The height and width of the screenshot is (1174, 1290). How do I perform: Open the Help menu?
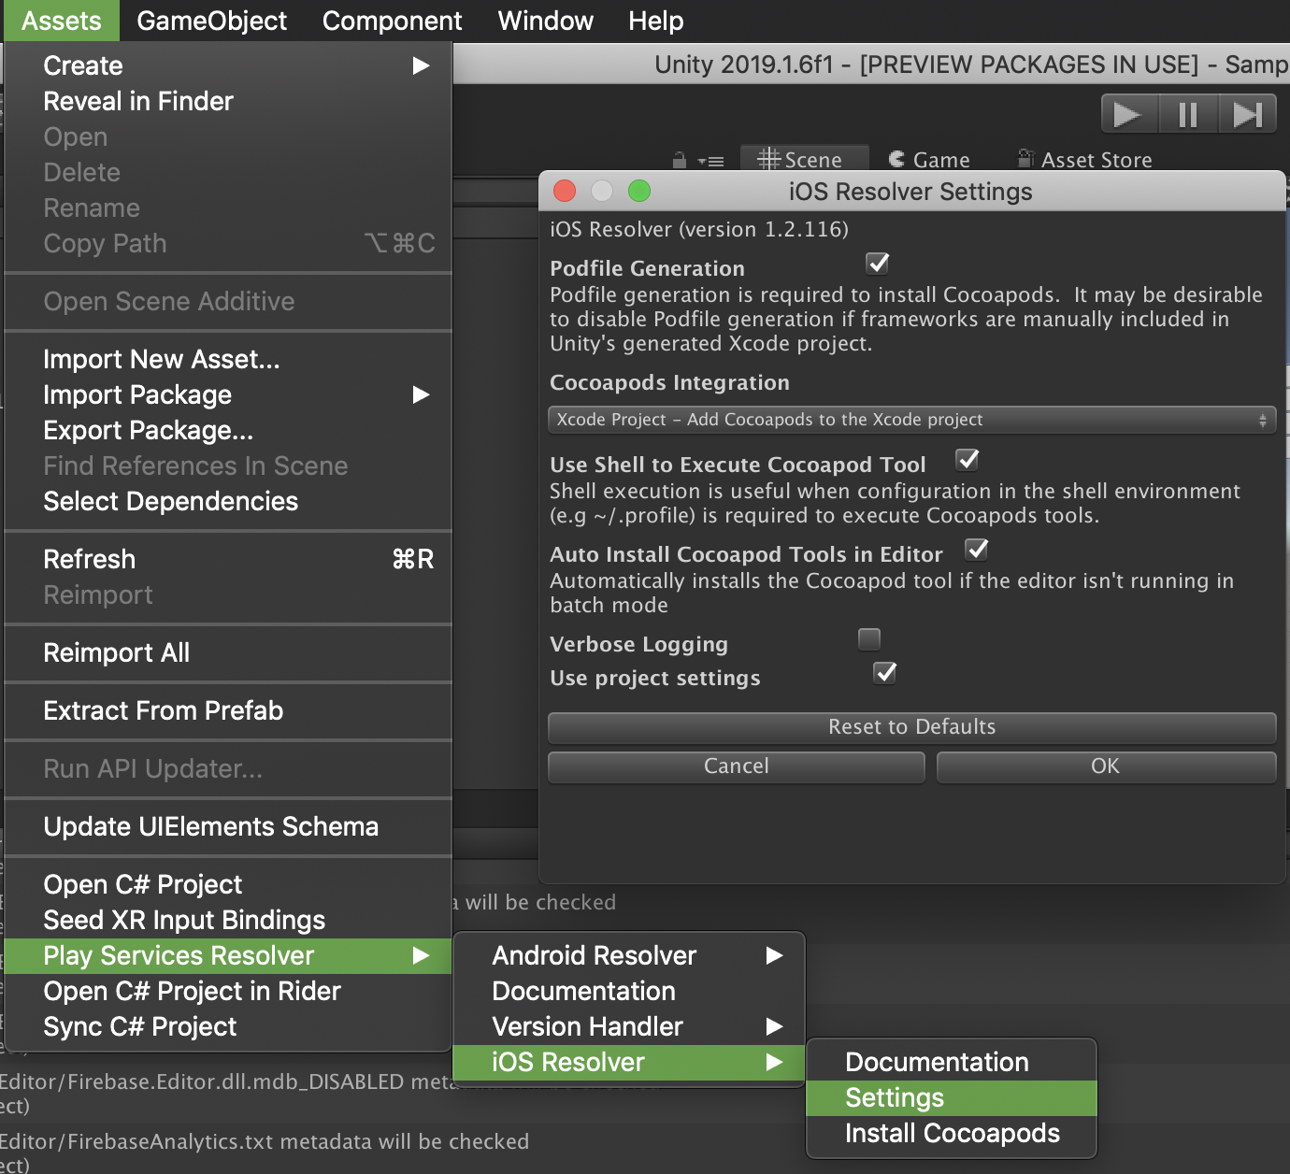pos(655,21)
